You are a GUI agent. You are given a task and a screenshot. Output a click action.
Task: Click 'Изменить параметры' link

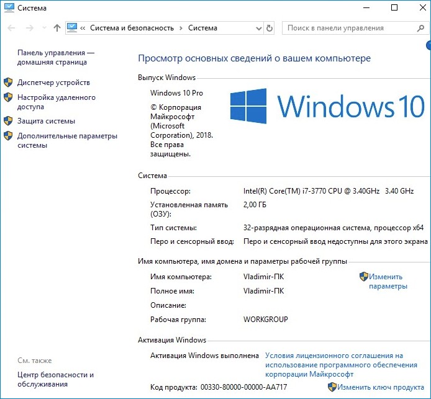(388, 281)
